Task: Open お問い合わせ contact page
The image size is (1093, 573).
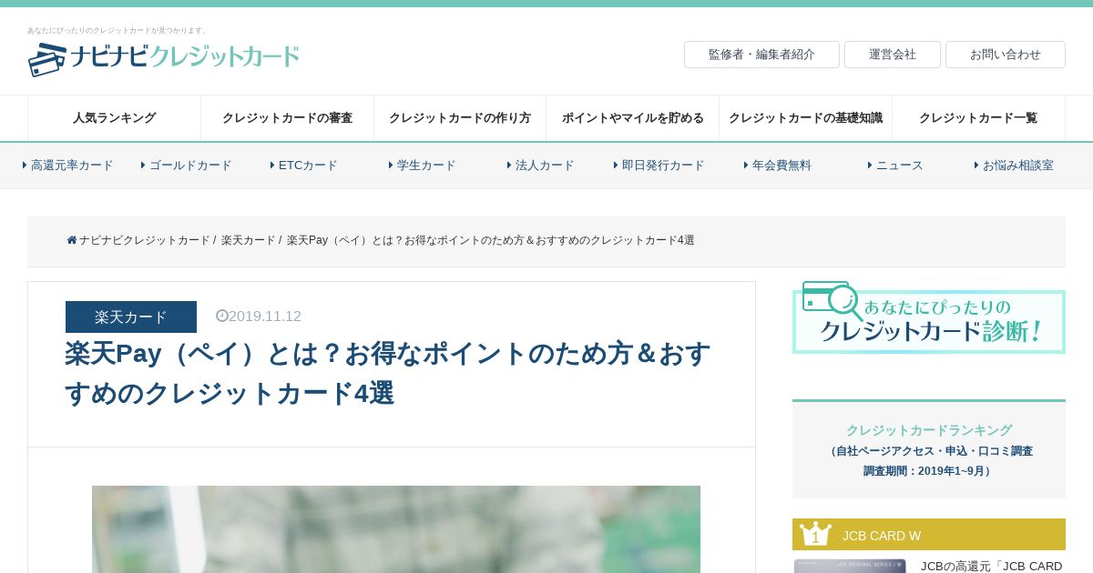Action: pyautogui.click(x=1006, y=55)
